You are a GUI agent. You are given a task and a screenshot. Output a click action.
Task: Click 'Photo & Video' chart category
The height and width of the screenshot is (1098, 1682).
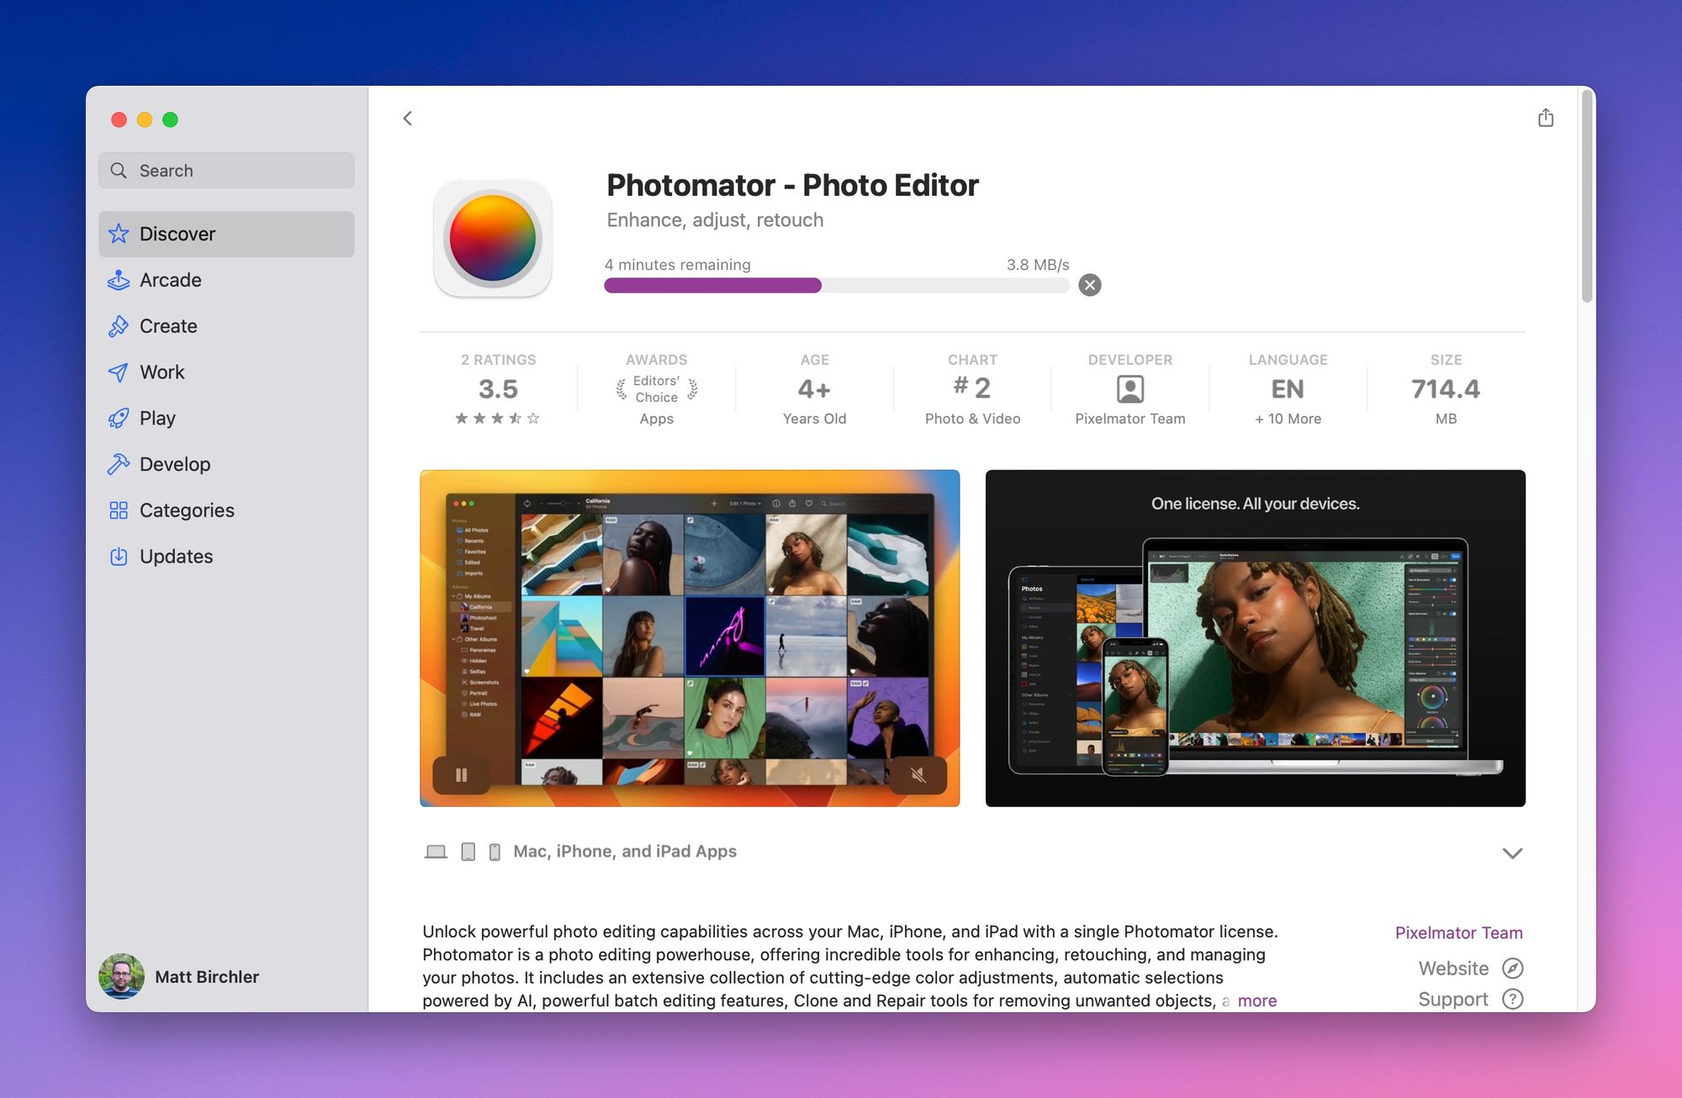coord(972,419)
